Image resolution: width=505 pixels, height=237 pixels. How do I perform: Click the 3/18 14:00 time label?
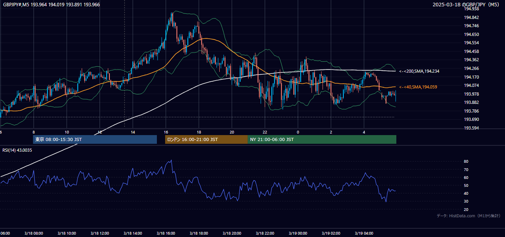(133, 233)
